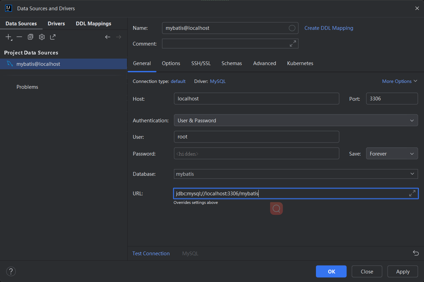Image resolution: width=424 pixels, height=282 pixels.
Task: Select the General tab
Action: [x=142, y=63]
